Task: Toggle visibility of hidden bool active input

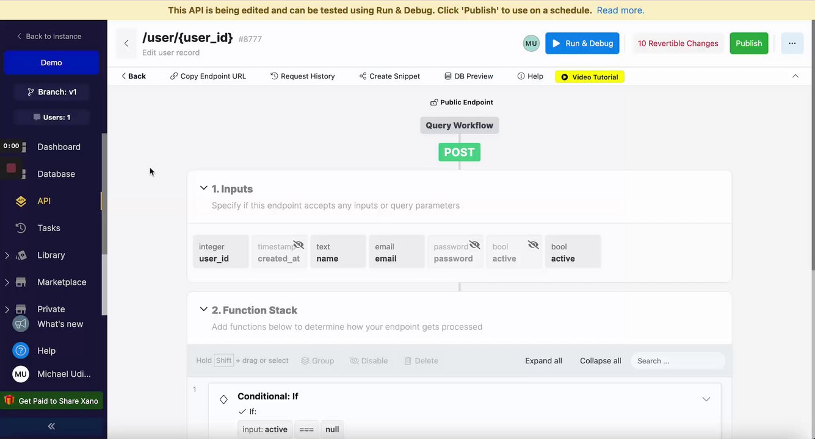Action: (x=533, y=245)
